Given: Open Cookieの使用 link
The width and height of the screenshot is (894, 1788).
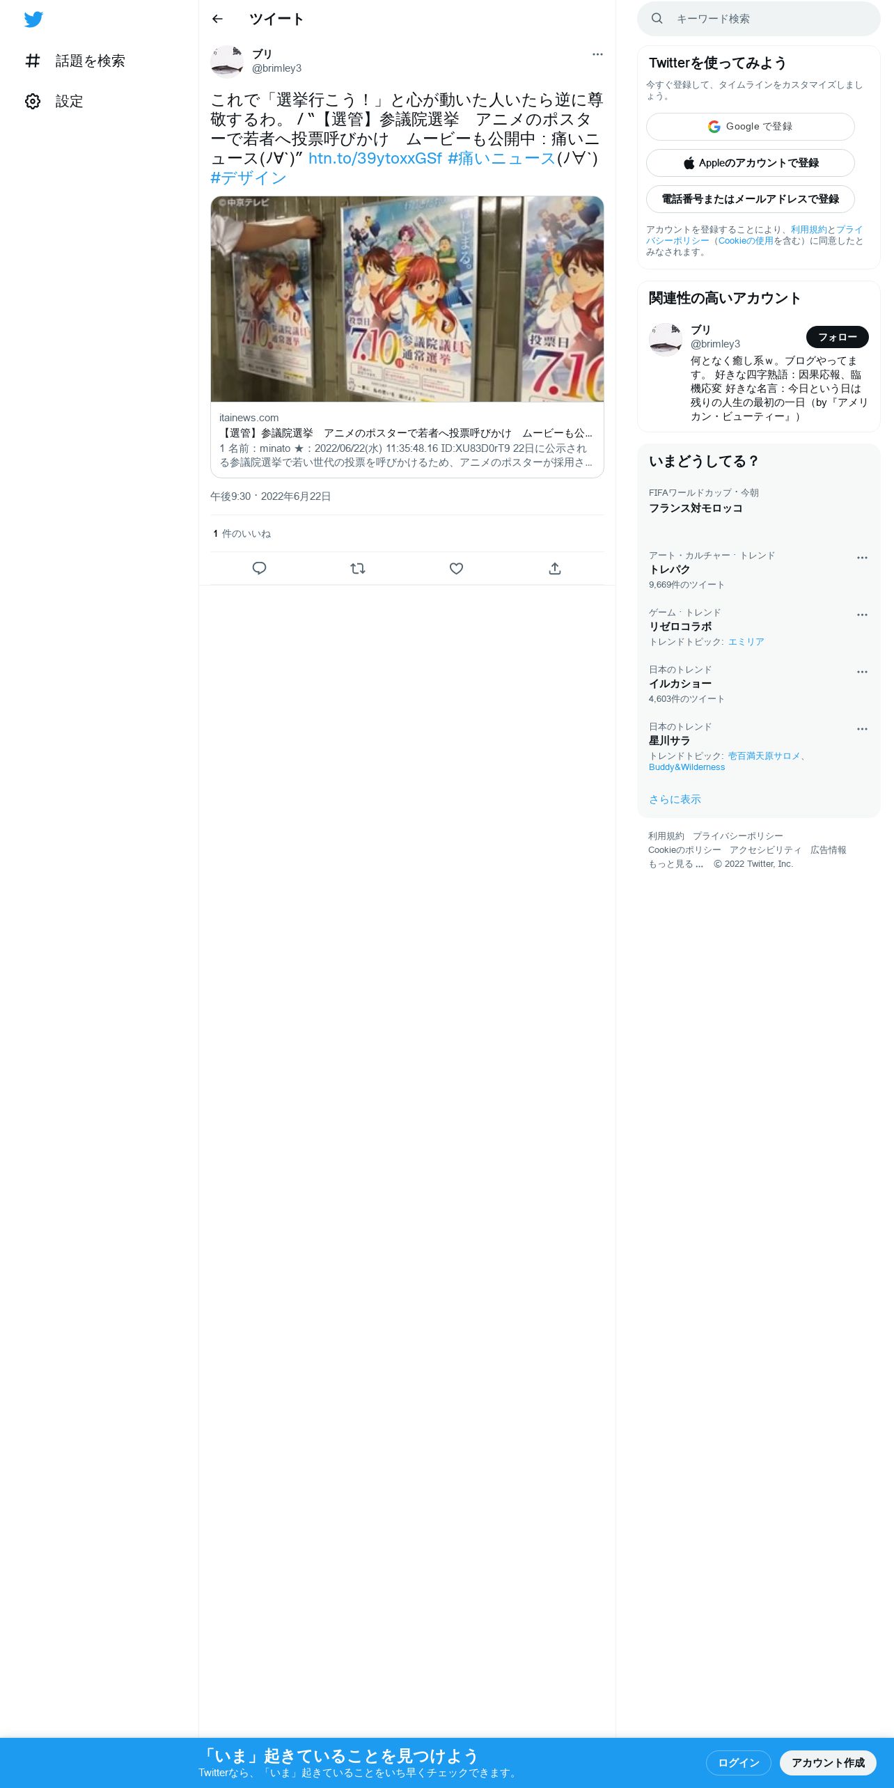Looking at the screenshot, I should [746, 241].
